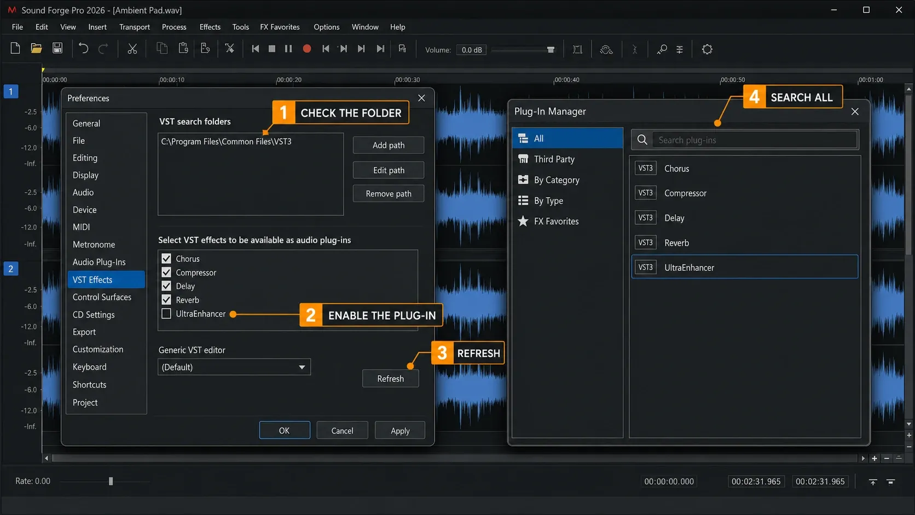This screenshot has width=915, height=515.
Task: Select Third Party in Plug-In Manager
Action: tap(567, 159)
